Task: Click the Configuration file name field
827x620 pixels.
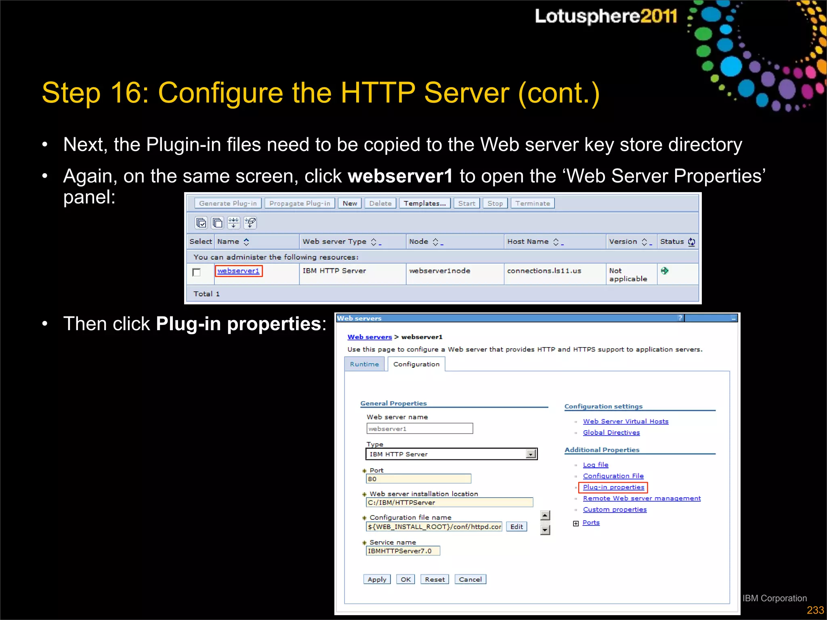Action: click(x=434, y=527)
